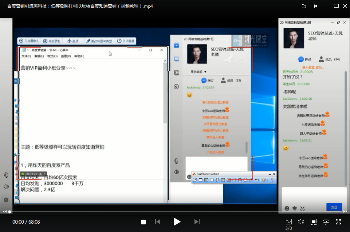
Task: Click the scissors icon beside the emoji button
Action: (x=302, y=208)
